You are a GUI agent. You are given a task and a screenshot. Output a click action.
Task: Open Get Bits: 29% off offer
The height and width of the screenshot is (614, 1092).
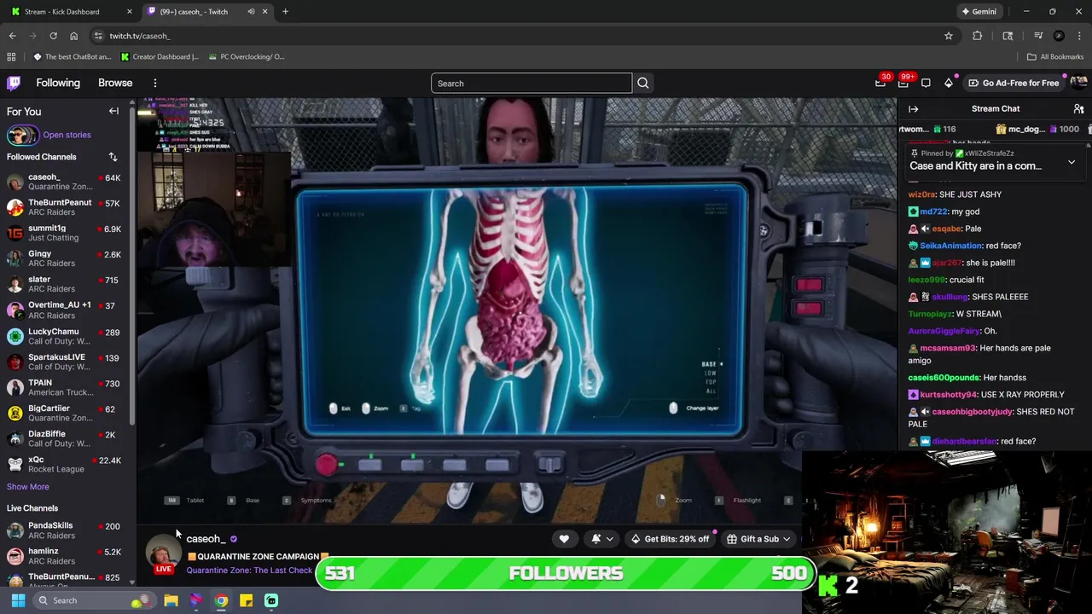click(670, 539)
